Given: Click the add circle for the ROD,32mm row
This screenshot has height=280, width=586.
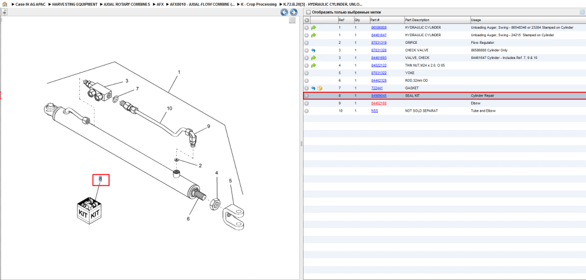Looking at the screenshot, I should 306,81.
